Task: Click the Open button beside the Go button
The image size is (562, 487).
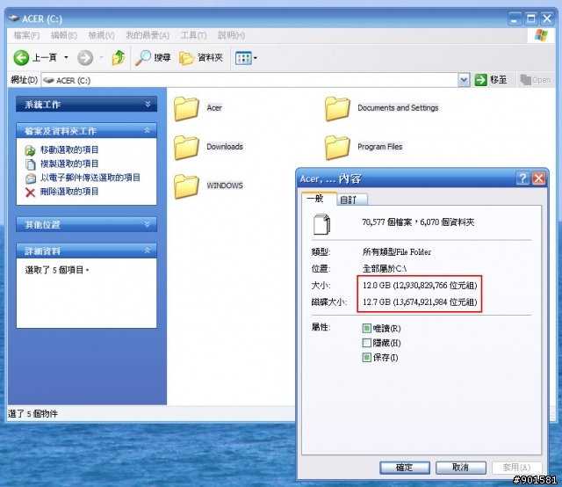Action: coord(535,80)
